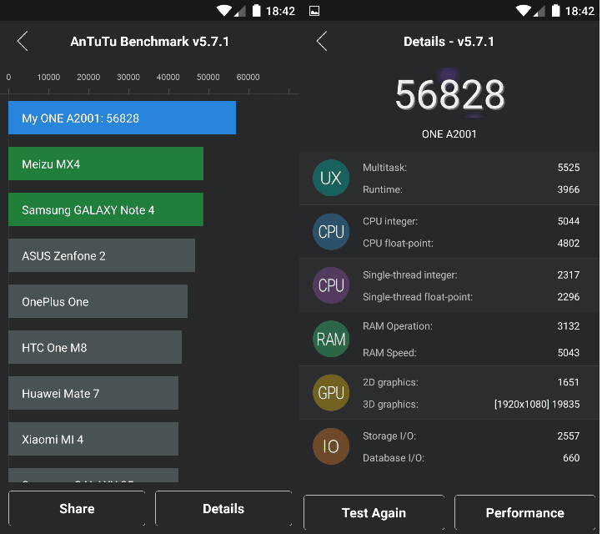Tap the RAM Speed row
The image size is (602, 534).
(471, 353)
